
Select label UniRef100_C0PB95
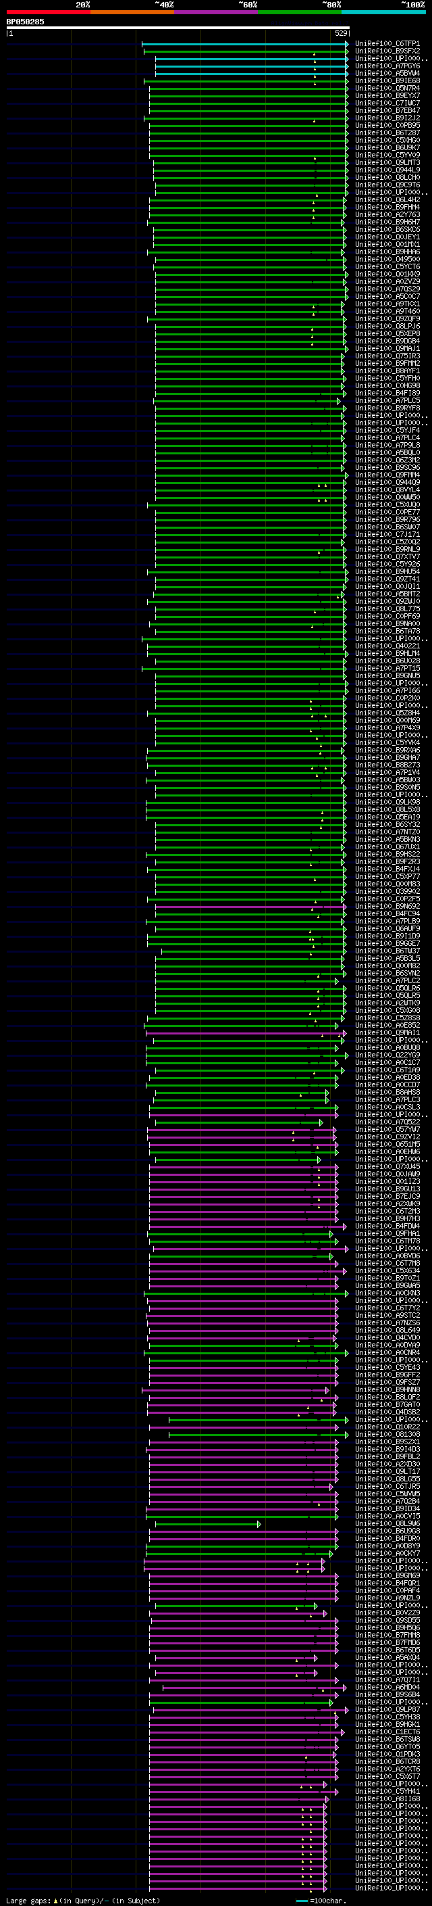click(x=387, y=125)
